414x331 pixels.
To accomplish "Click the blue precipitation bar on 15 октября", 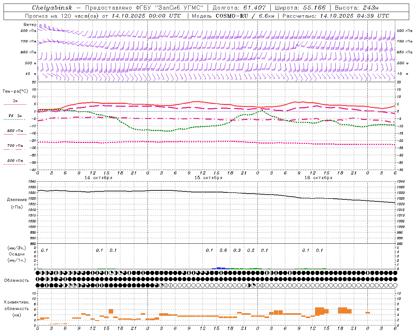I will click(221, 268).
